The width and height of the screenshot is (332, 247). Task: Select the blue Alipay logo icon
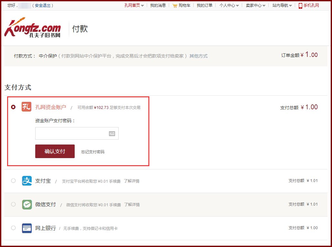[x=27, y=181]
